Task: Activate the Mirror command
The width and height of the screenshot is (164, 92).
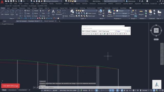Action: (35, 13)
